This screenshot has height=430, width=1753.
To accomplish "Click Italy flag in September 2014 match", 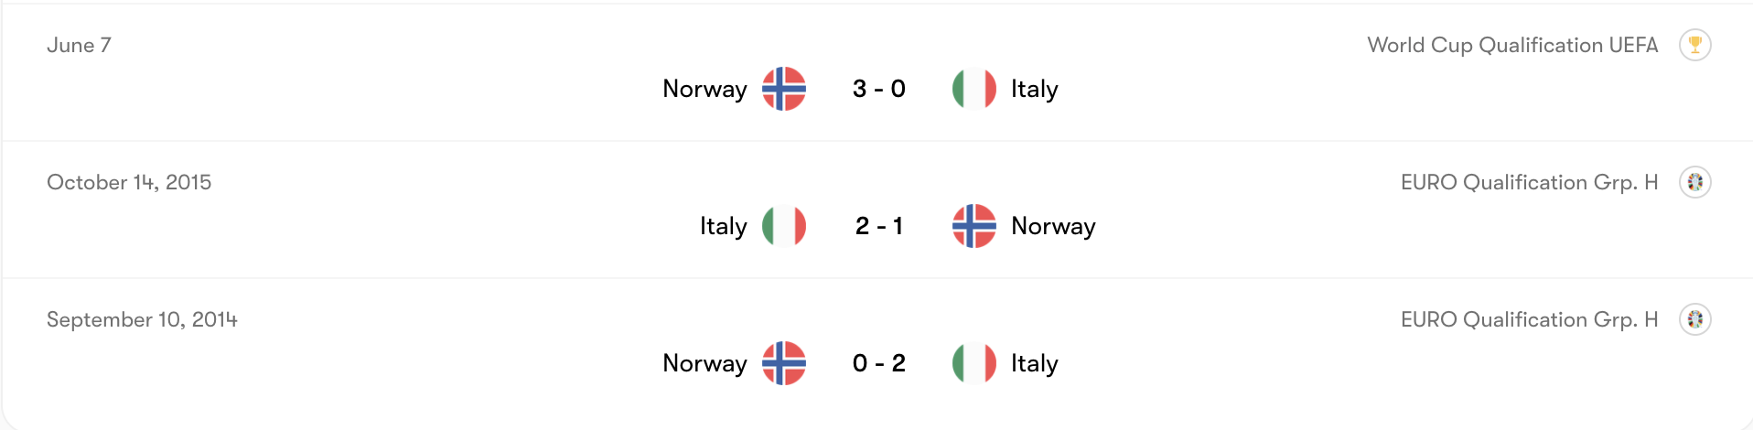I will coord(973,363).
